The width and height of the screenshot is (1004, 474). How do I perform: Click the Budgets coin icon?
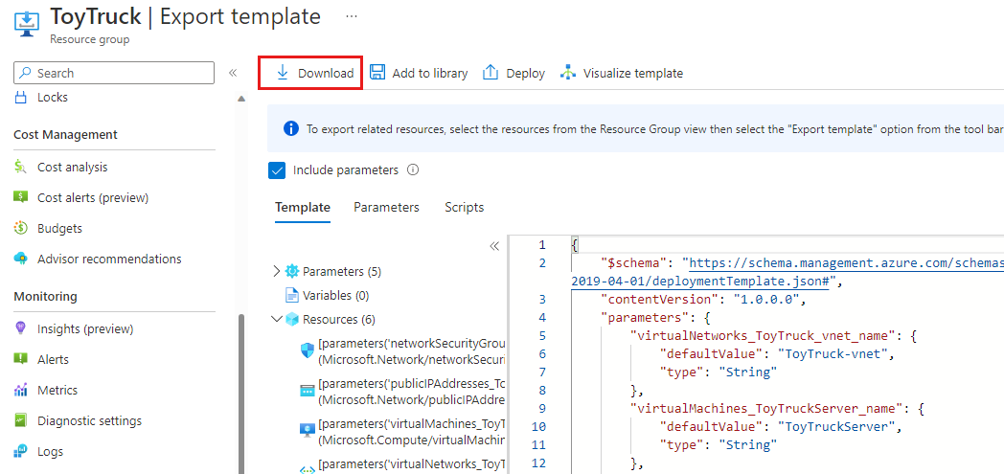20,228
